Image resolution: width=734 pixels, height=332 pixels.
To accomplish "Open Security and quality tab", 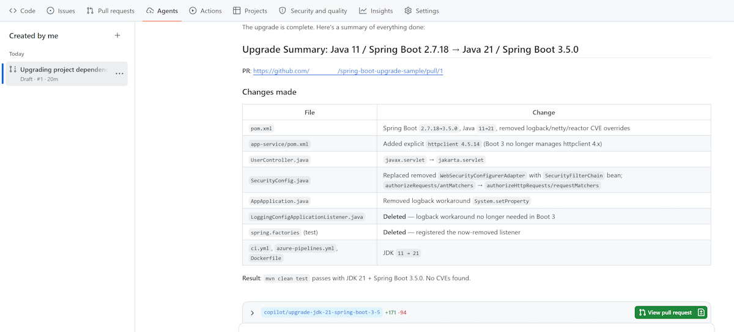I will pyautogui.click(x=313, y=11).
